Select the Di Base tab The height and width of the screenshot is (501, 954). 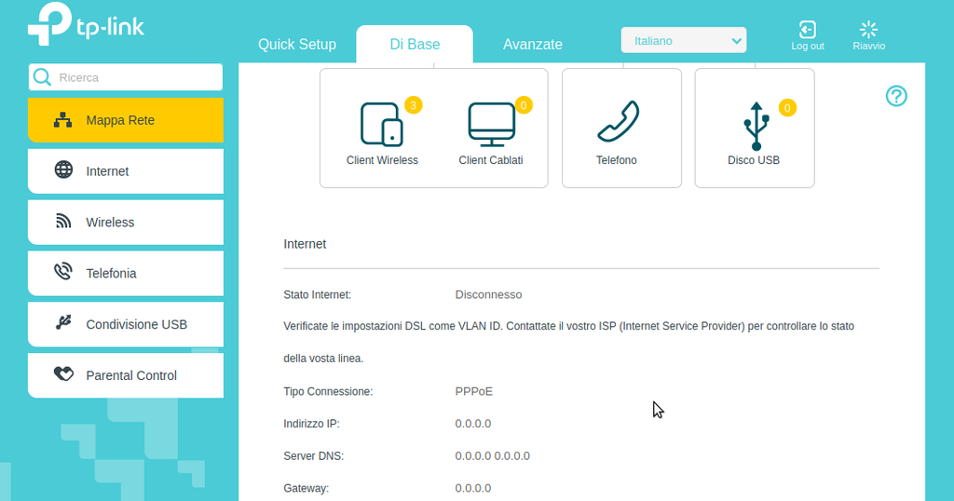click(x=415, y=45)
